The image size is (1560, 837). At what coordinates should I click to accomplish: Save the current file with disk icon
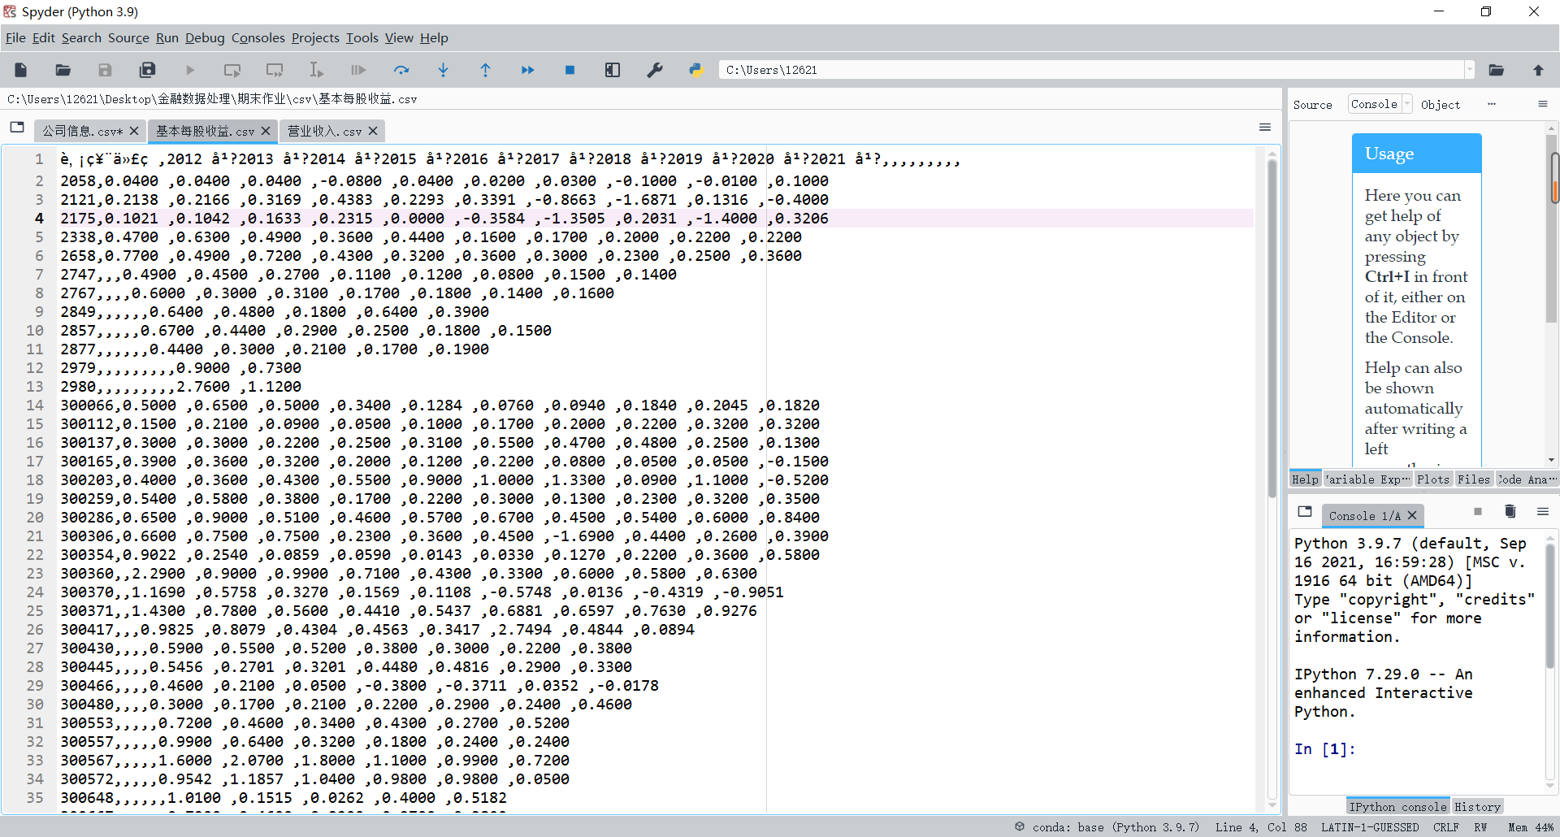pyautogui.click(x=106, y=70)
